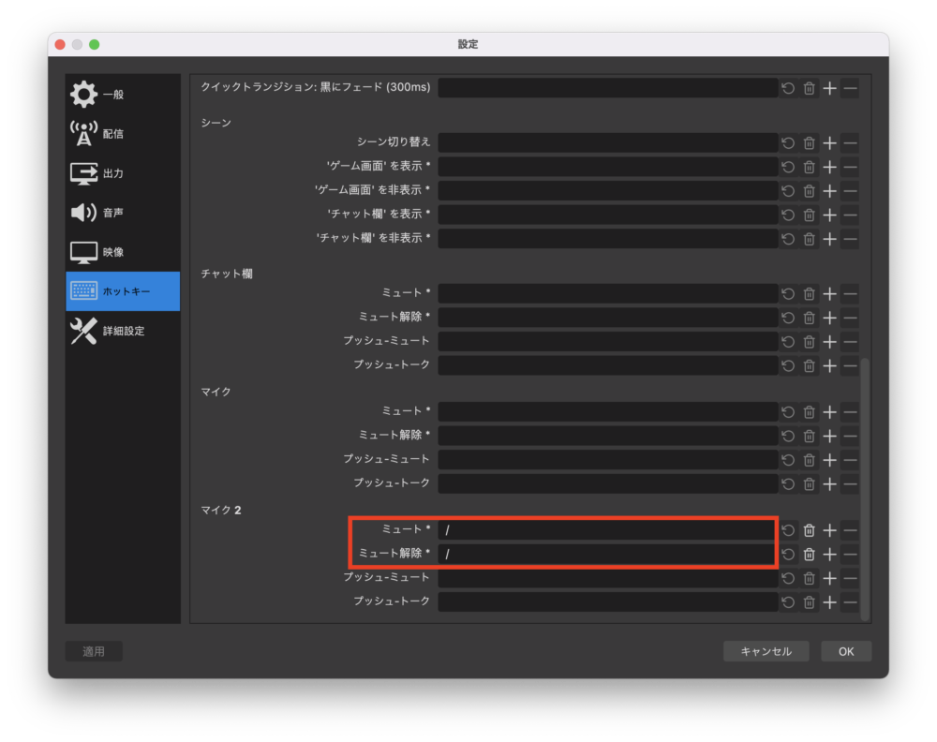Click the マイク 2 ミュート解除 hotkey field
Viewport: 937px width, 742px height.
click(607, 555)
